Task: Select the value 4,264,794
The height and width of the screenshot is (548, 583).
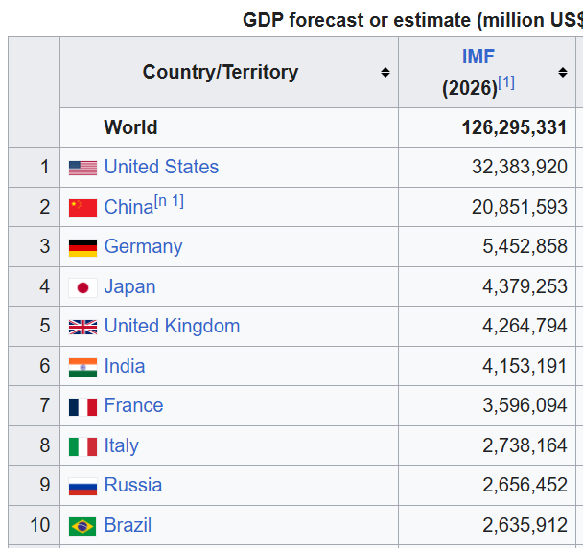Action: (x=525, y=326)
